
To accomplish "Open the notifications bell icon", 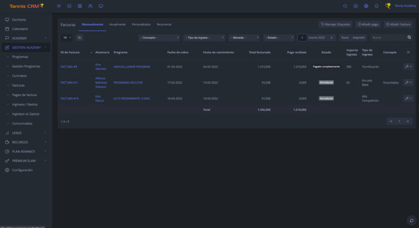I will (x=376, y=6).
